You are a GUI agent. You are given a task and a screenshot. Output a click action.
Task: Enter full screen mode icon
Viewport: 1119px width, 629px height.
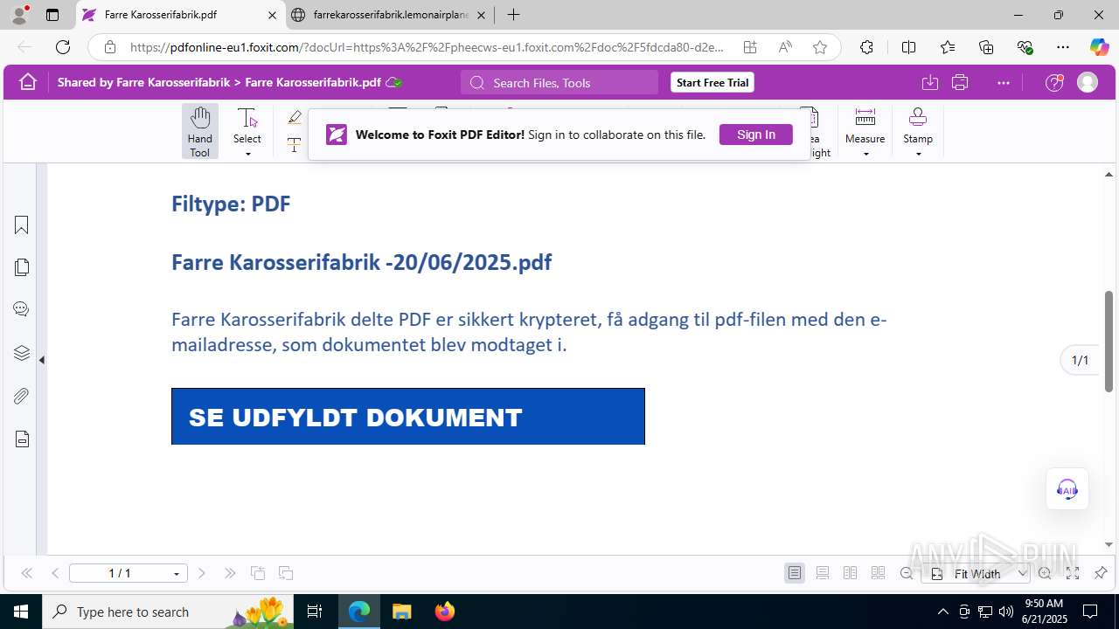(1073, 573)
